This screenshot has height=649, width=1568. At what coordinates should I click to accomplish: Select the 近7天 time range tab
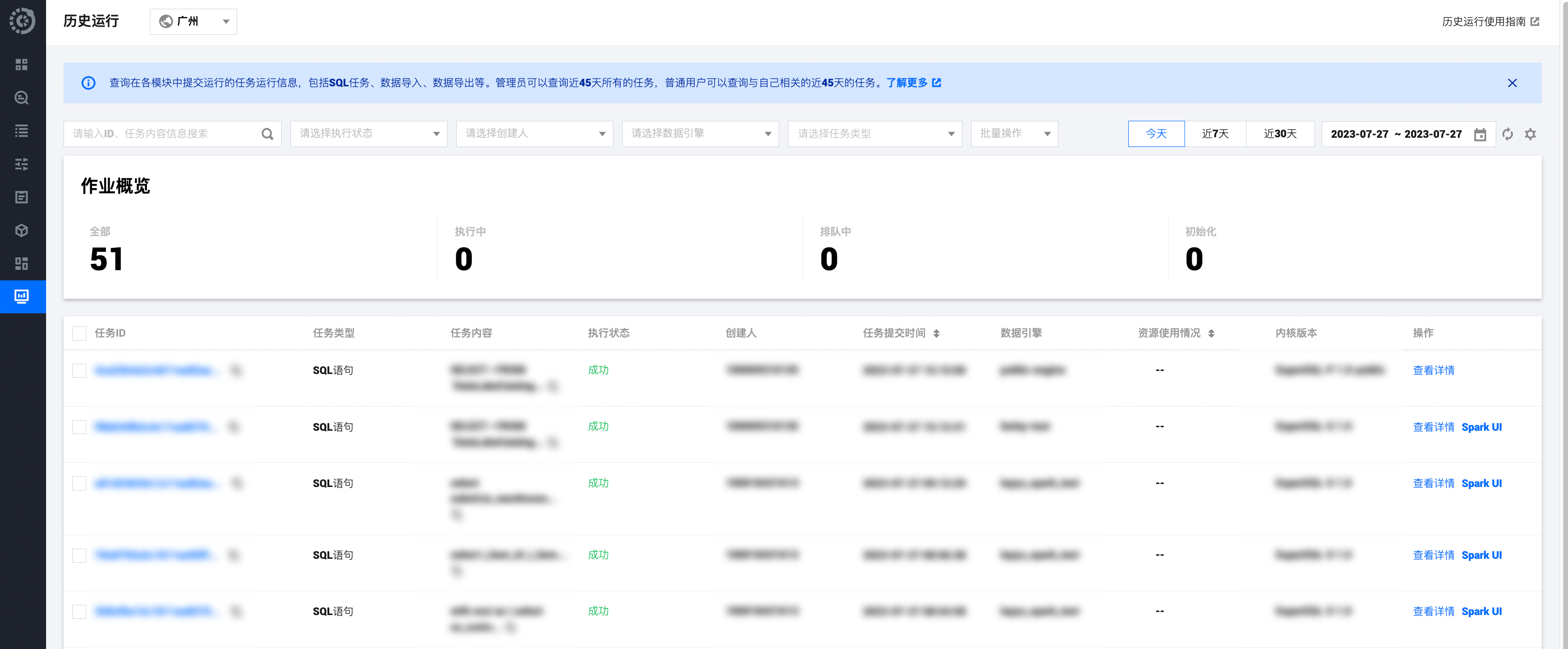(1215, 134)
